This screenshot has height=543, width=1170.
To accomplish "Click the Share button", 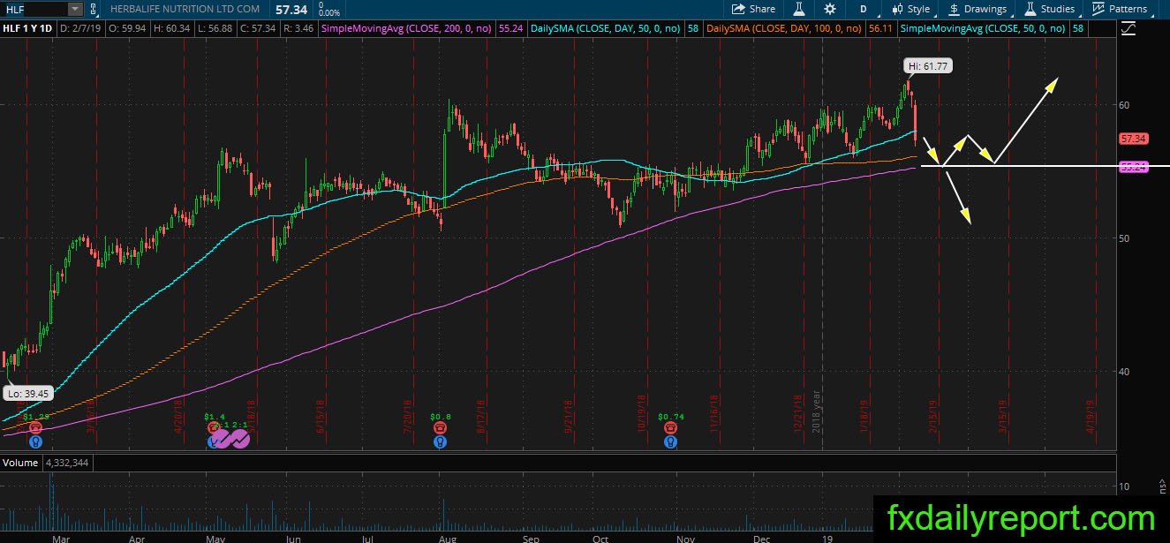I will (x=753, y=9).
